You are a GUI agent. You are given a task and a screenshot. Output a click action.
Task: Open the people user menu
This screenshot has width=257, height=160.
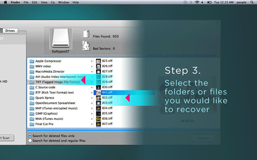point(242,2)
